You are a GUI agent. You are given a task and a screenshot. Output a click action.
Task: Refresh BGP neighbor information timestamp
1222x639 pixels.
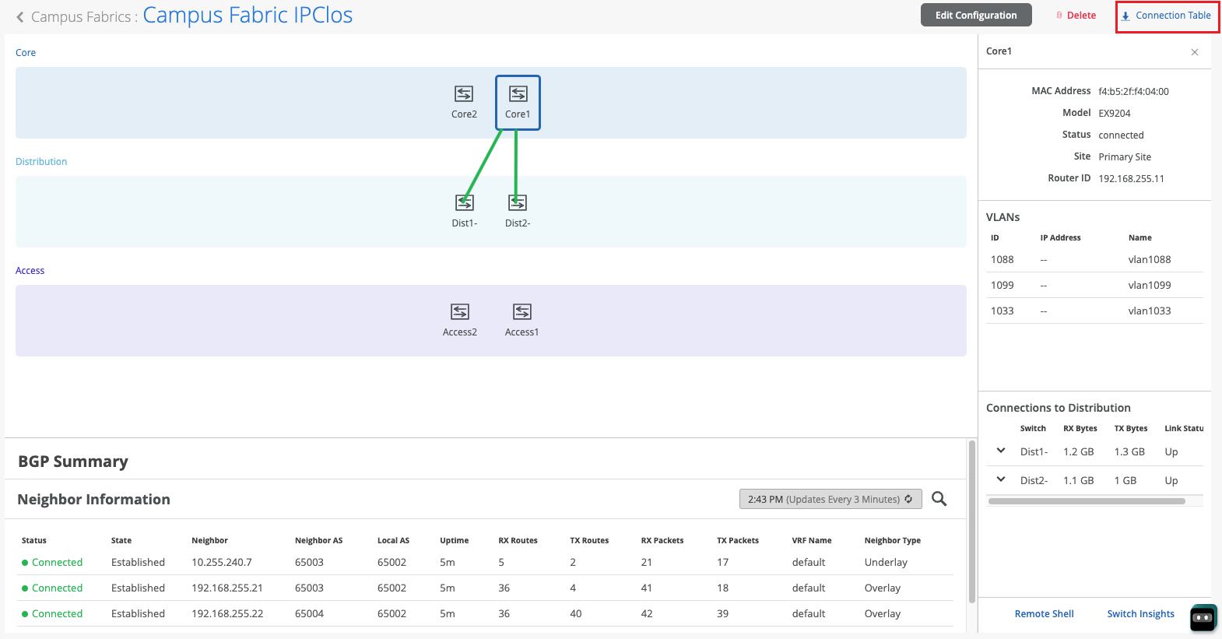[x=908, y=499]
